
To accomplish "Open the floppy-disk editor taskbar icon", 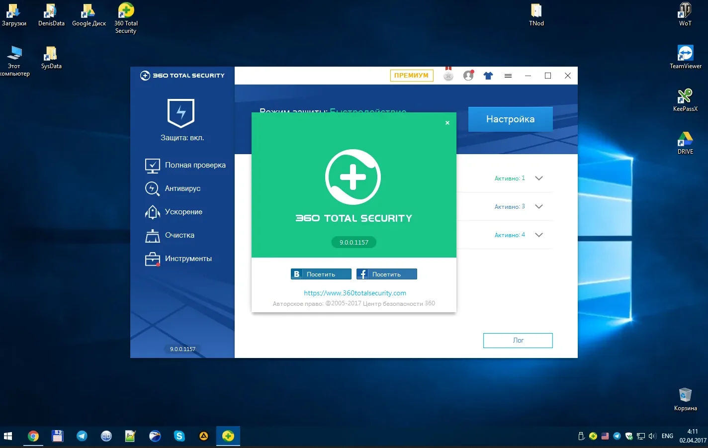I will pos(58,436).
